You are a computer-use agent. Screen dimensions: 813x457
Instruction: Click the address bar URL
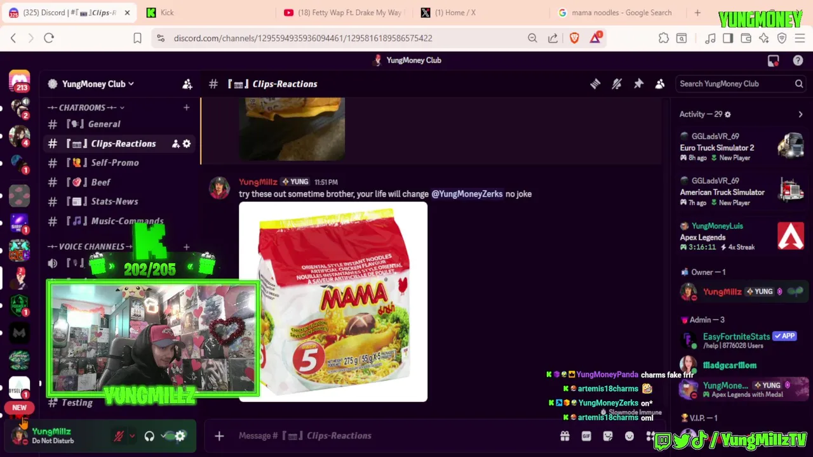point(303,38)
